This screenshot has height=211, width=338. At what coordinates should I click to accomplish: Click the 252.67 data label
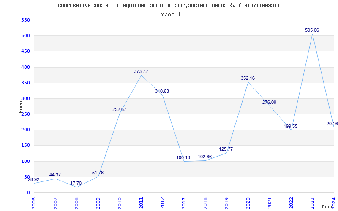click(x=119, y=109)
